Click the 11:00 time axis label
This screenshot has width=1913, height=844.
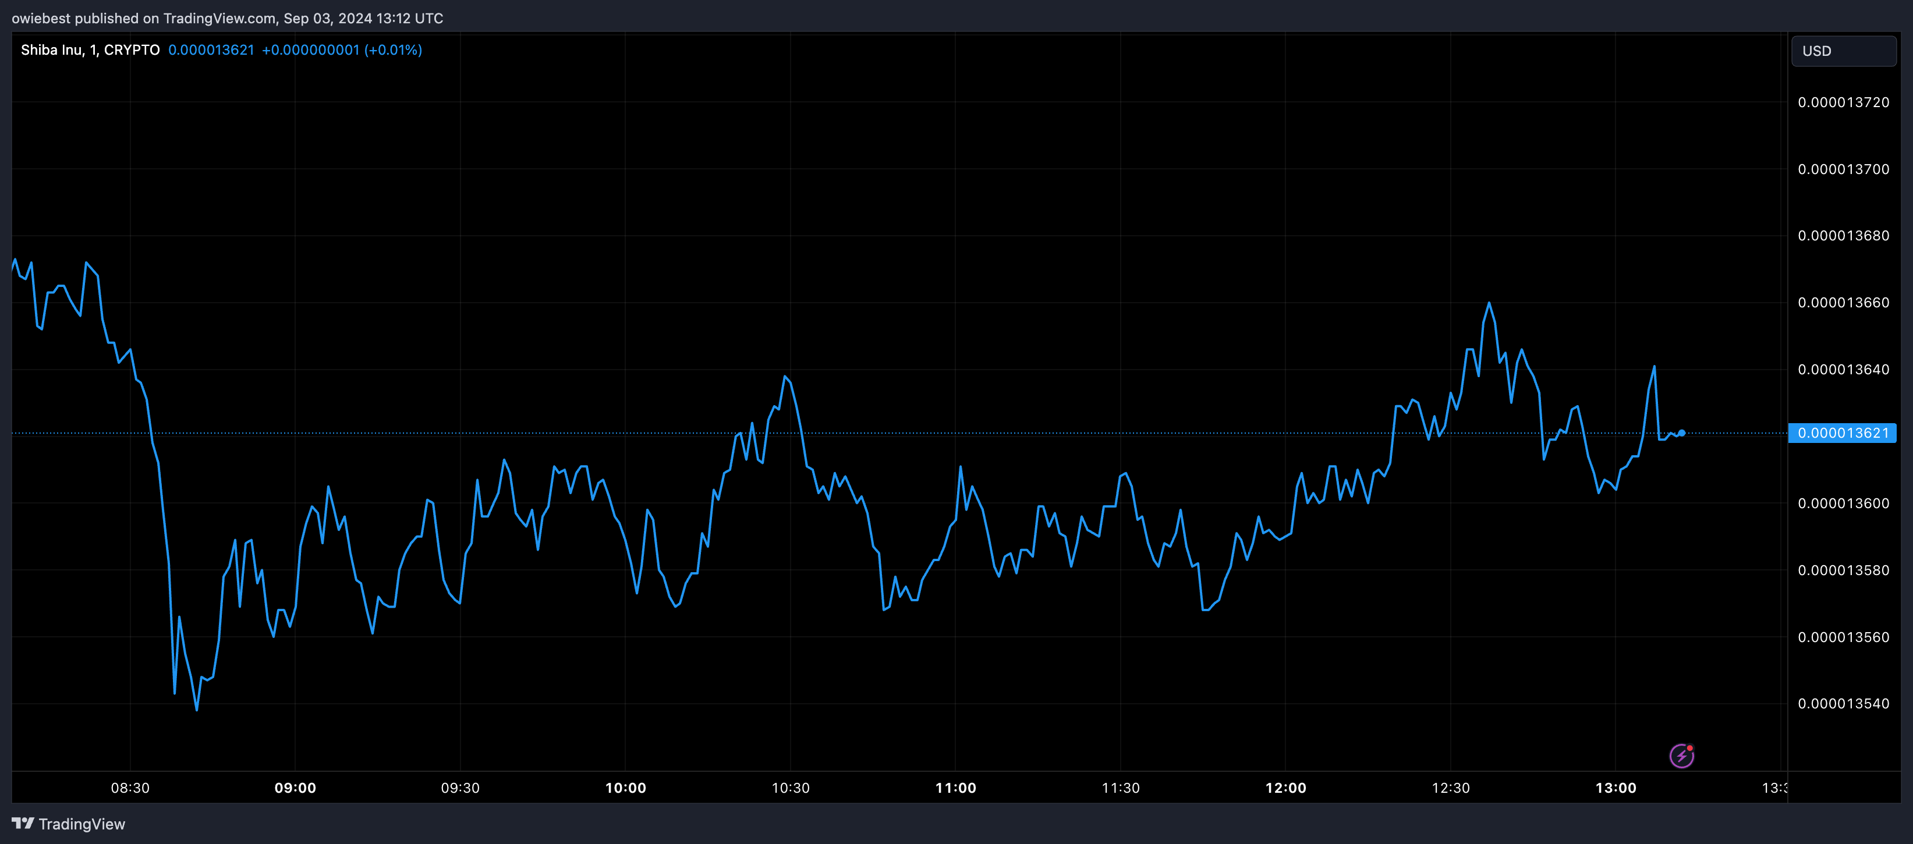pyautogui.click(x=955, y=788)
